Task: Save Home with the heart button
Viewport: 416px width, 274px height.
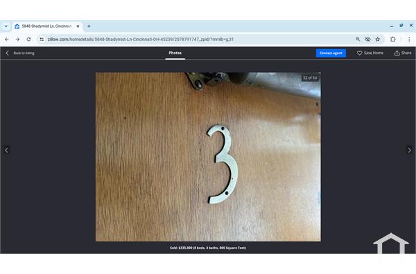Action: 370,53
